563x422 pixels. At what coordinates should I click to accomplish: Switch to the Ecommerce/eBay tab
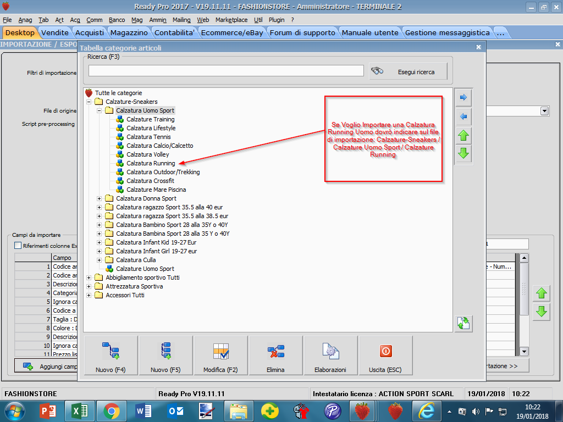pos(232,32)
